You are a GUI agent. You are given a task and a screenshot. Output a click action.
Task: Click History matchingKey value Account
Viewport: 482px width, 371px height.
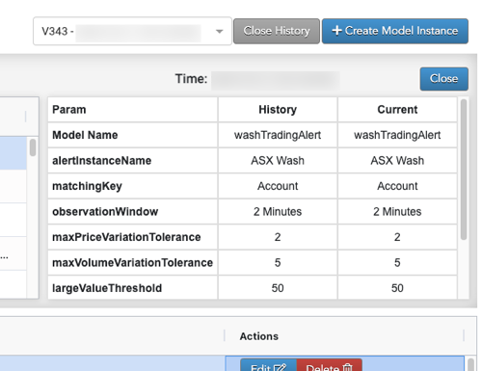(278, 186)
